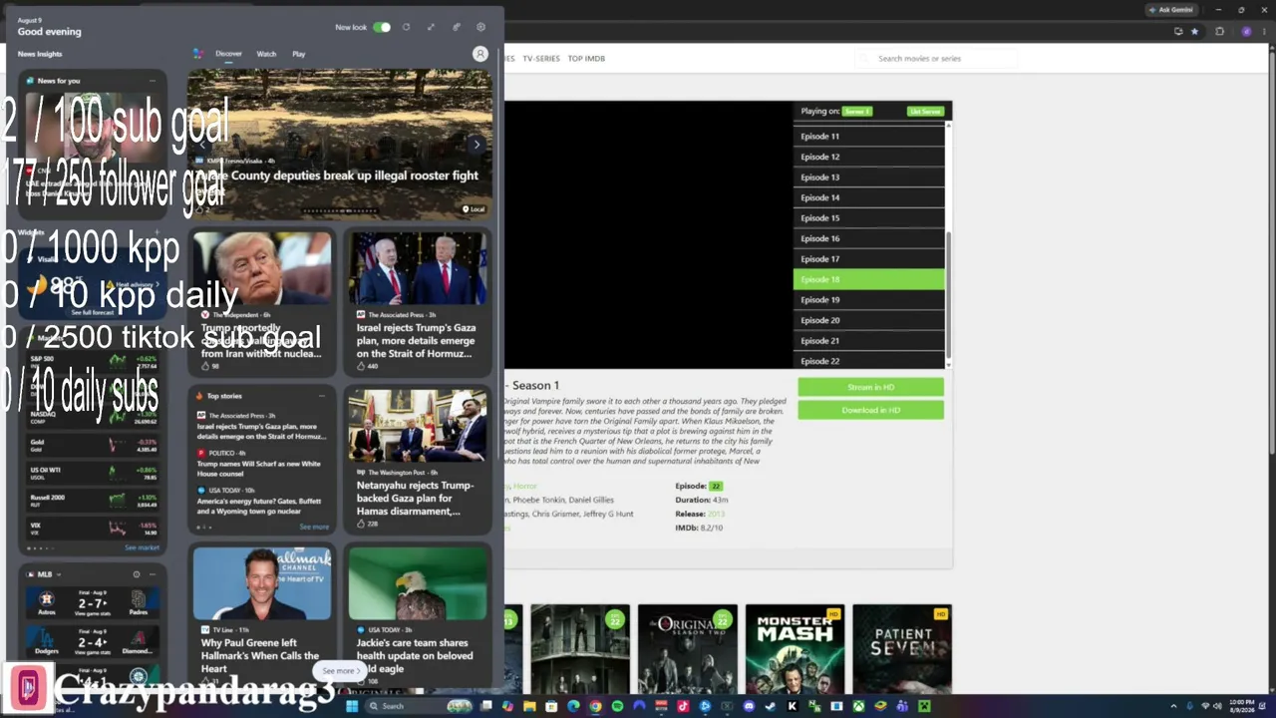
Task: Go to next headline story arrow
Action: click(477, 145)
